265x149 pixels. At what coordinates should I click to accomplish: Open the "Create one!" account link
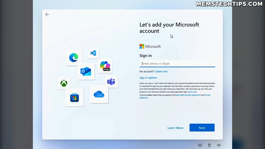click(161, 71)
